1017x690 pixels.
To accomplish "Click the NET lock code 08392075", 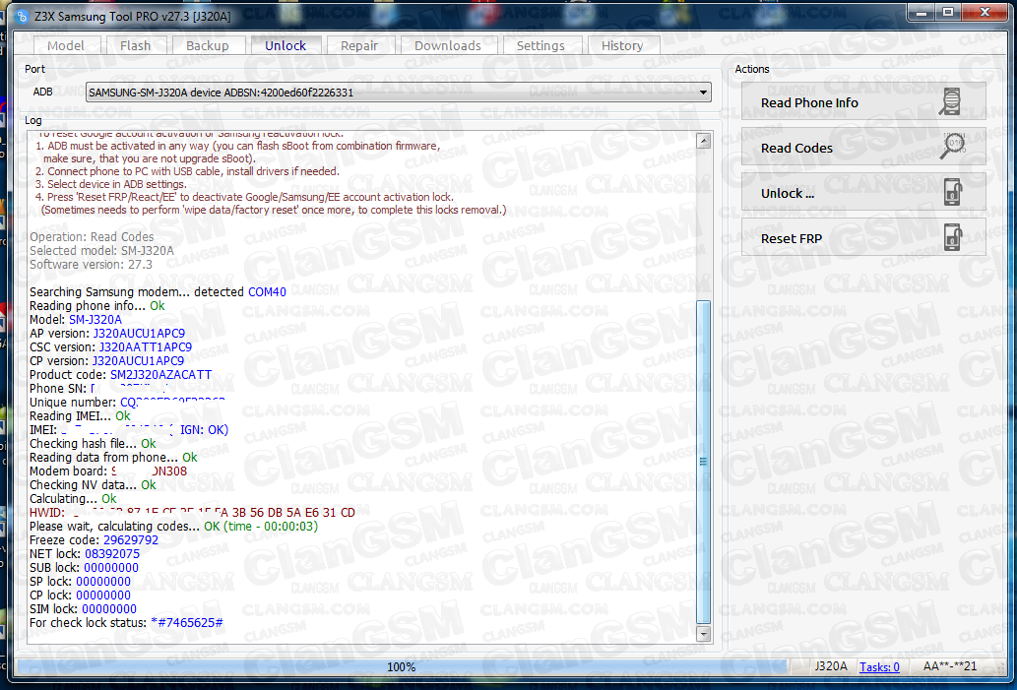I will coord(112,554).
